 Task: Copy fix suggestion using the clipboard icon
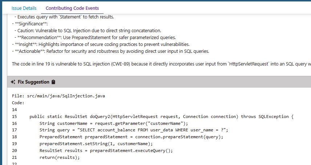click(x=53, y=82)
